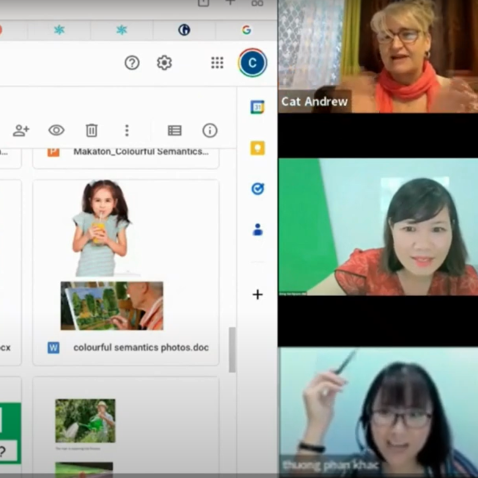The height and width of the screenshot is (478, 478).
Task: Click the Drive file list scrollbar
Action: click(232, 349)
